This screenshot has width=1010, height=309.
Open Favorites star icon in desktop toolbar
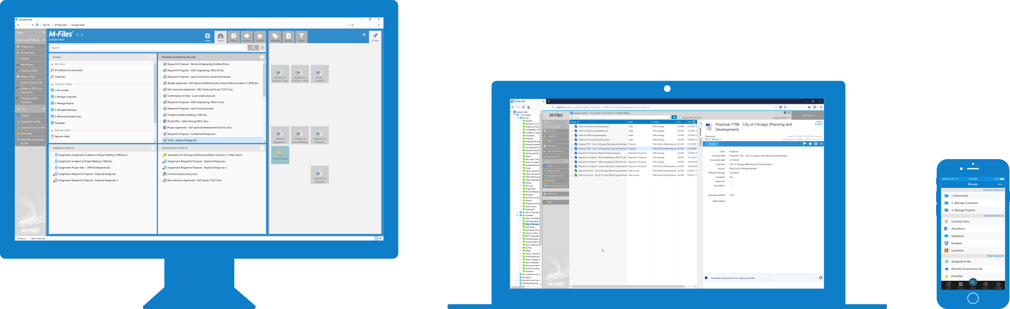coord(260,36)
